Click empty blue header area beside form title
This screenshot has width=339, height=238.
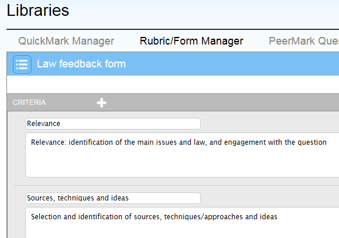[x=232, y=64]
